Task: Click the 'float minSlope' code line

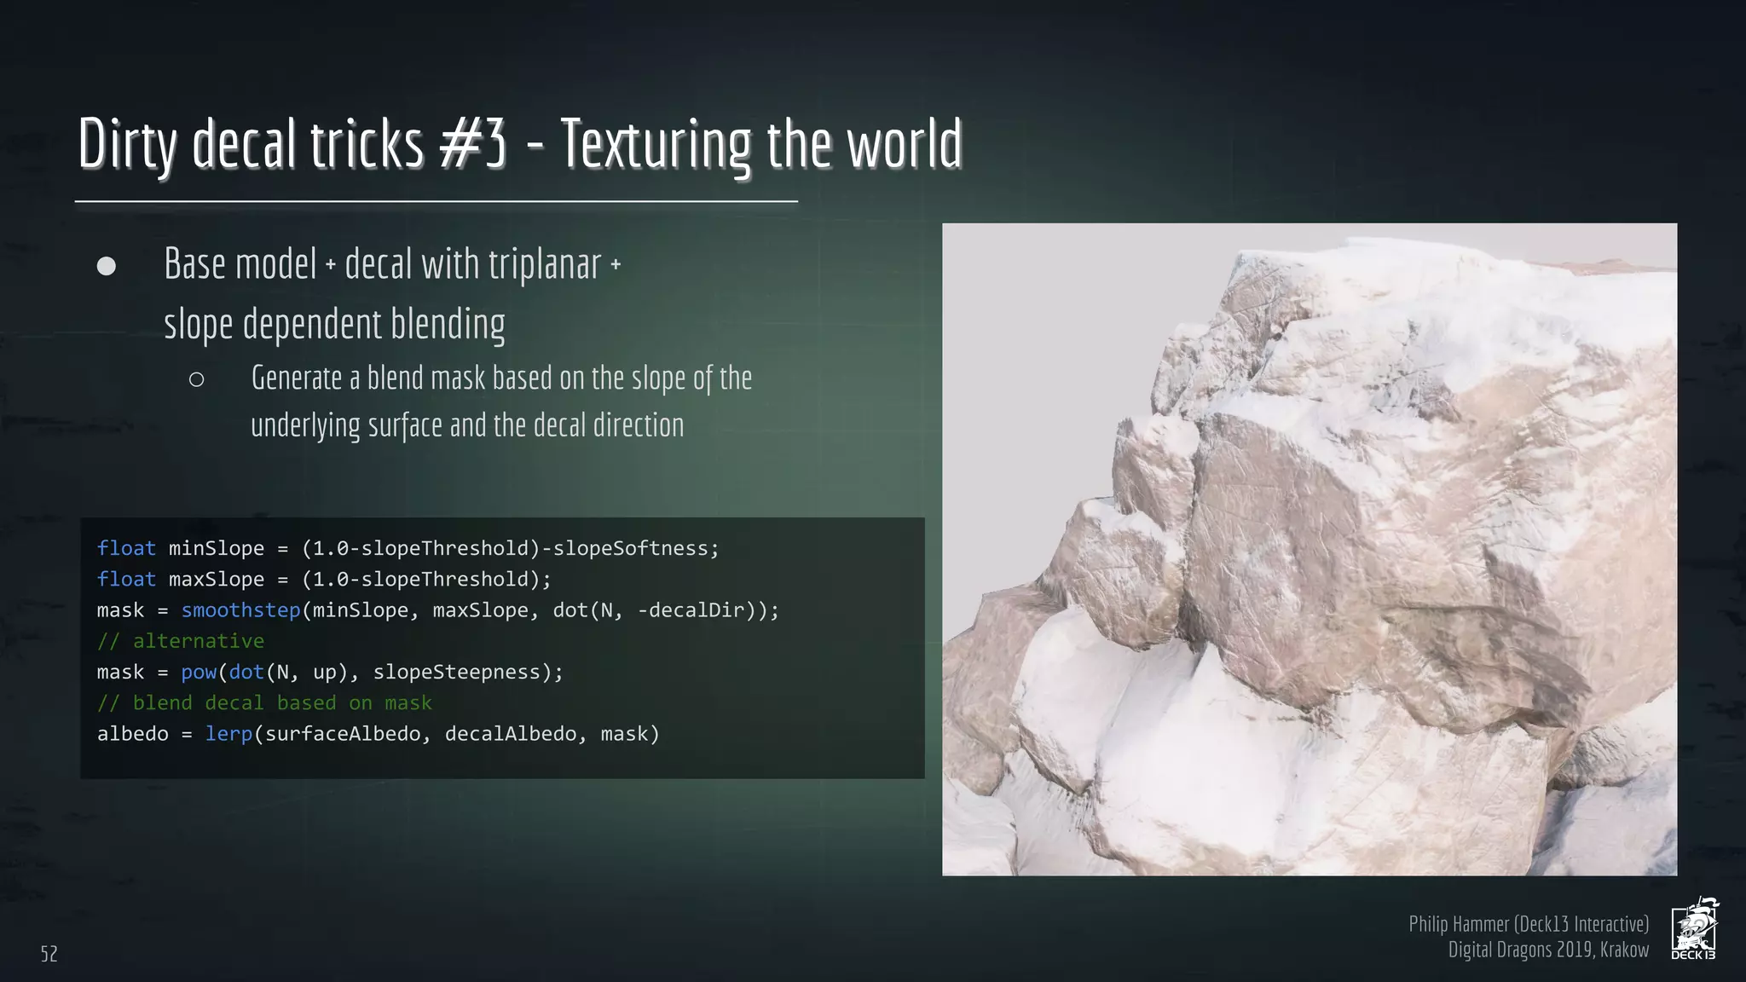Action: coord(408,548)
